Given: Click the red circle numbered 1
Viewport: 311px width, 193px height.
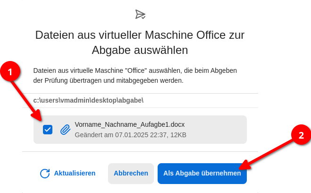Looking at the screenshot, I should (x=10, y=71).
